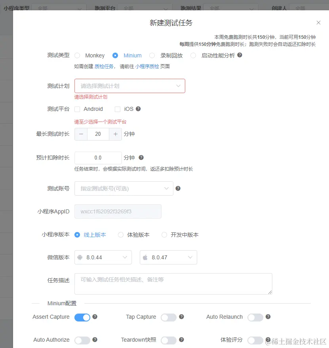Click the 任务描述 text area
The width and height of the screenshot is (329, 348).
click(173, 284)
